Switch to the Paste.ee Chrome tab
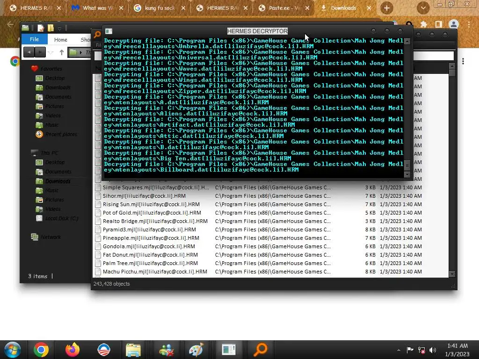 [283, 8]
